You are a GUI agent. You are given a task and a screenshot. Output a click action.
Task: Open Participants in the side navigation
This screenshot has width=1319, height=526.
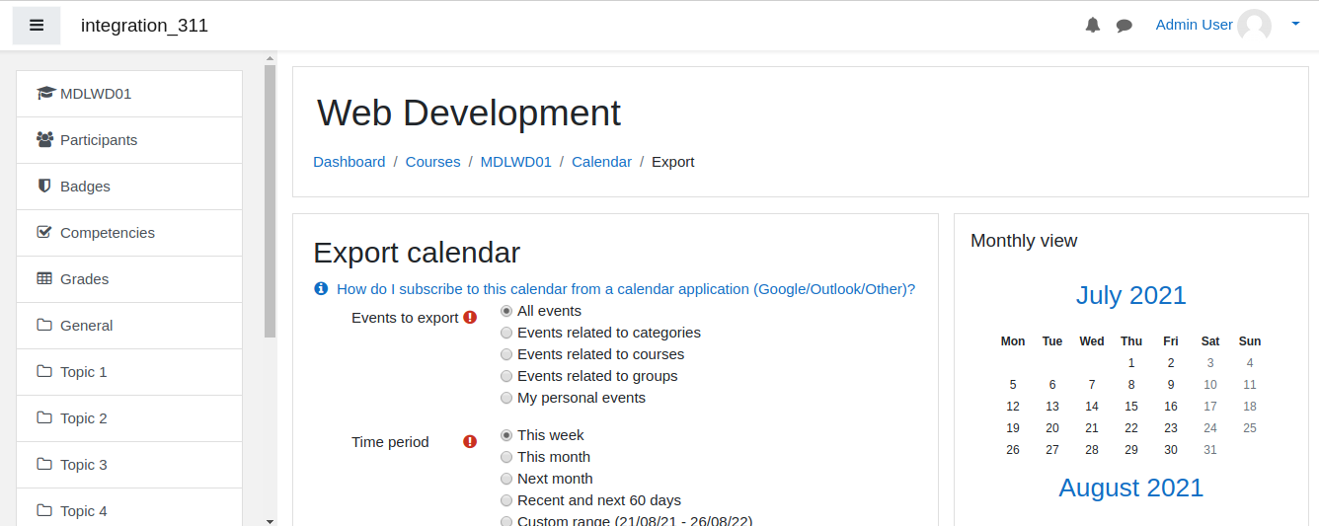coord(129,140)
